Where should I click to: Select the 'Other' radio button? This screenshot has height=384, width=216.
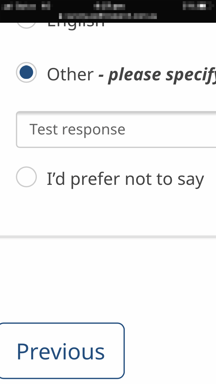coord(26,73)
